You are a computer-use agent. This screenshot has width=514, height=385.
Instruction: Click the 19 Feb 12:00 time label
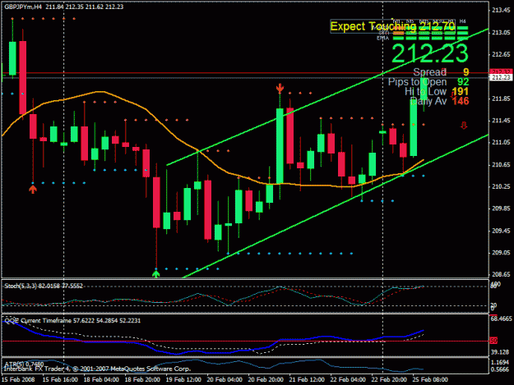click(x=183, y=380)
